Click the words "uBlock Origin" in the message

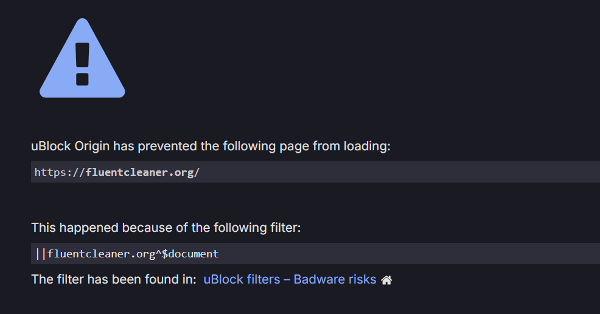click(x=70, y=146)
